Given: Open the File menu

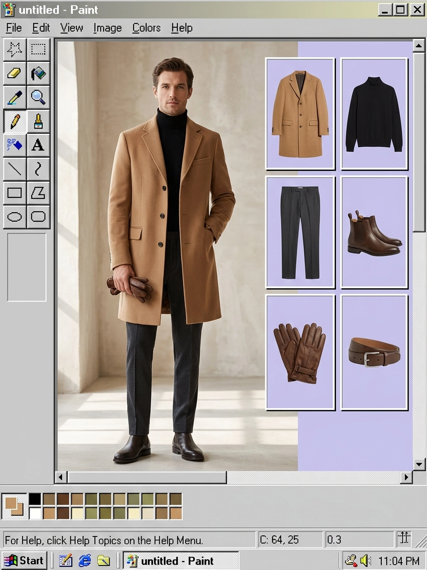Looking at the screenshot, I should tap(14, 28).
